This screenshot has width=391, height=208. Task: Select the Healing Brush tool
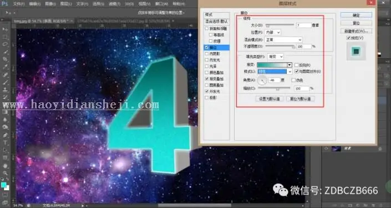(5, 74)
